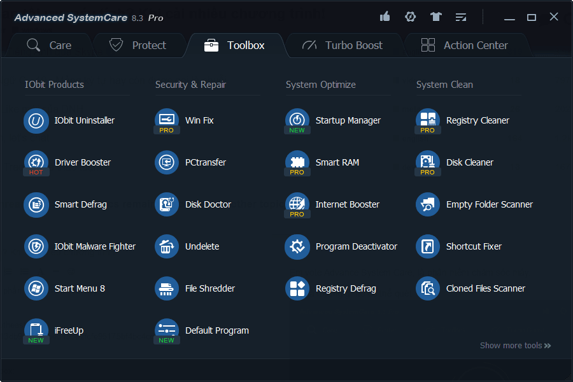Open the Start Menu 8 icon
Image resolution: width=573 pixels, height=382 pixels.
(36, 289)
